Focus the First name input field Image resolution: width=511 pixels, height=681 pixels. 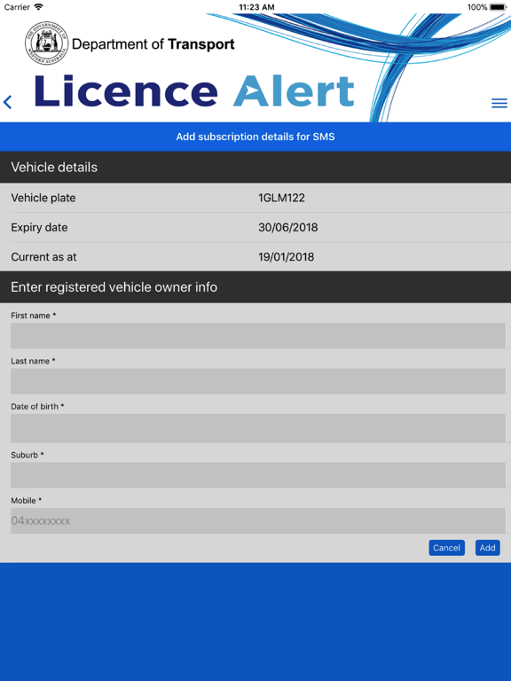pyautogui.click(x=258, y=335)
